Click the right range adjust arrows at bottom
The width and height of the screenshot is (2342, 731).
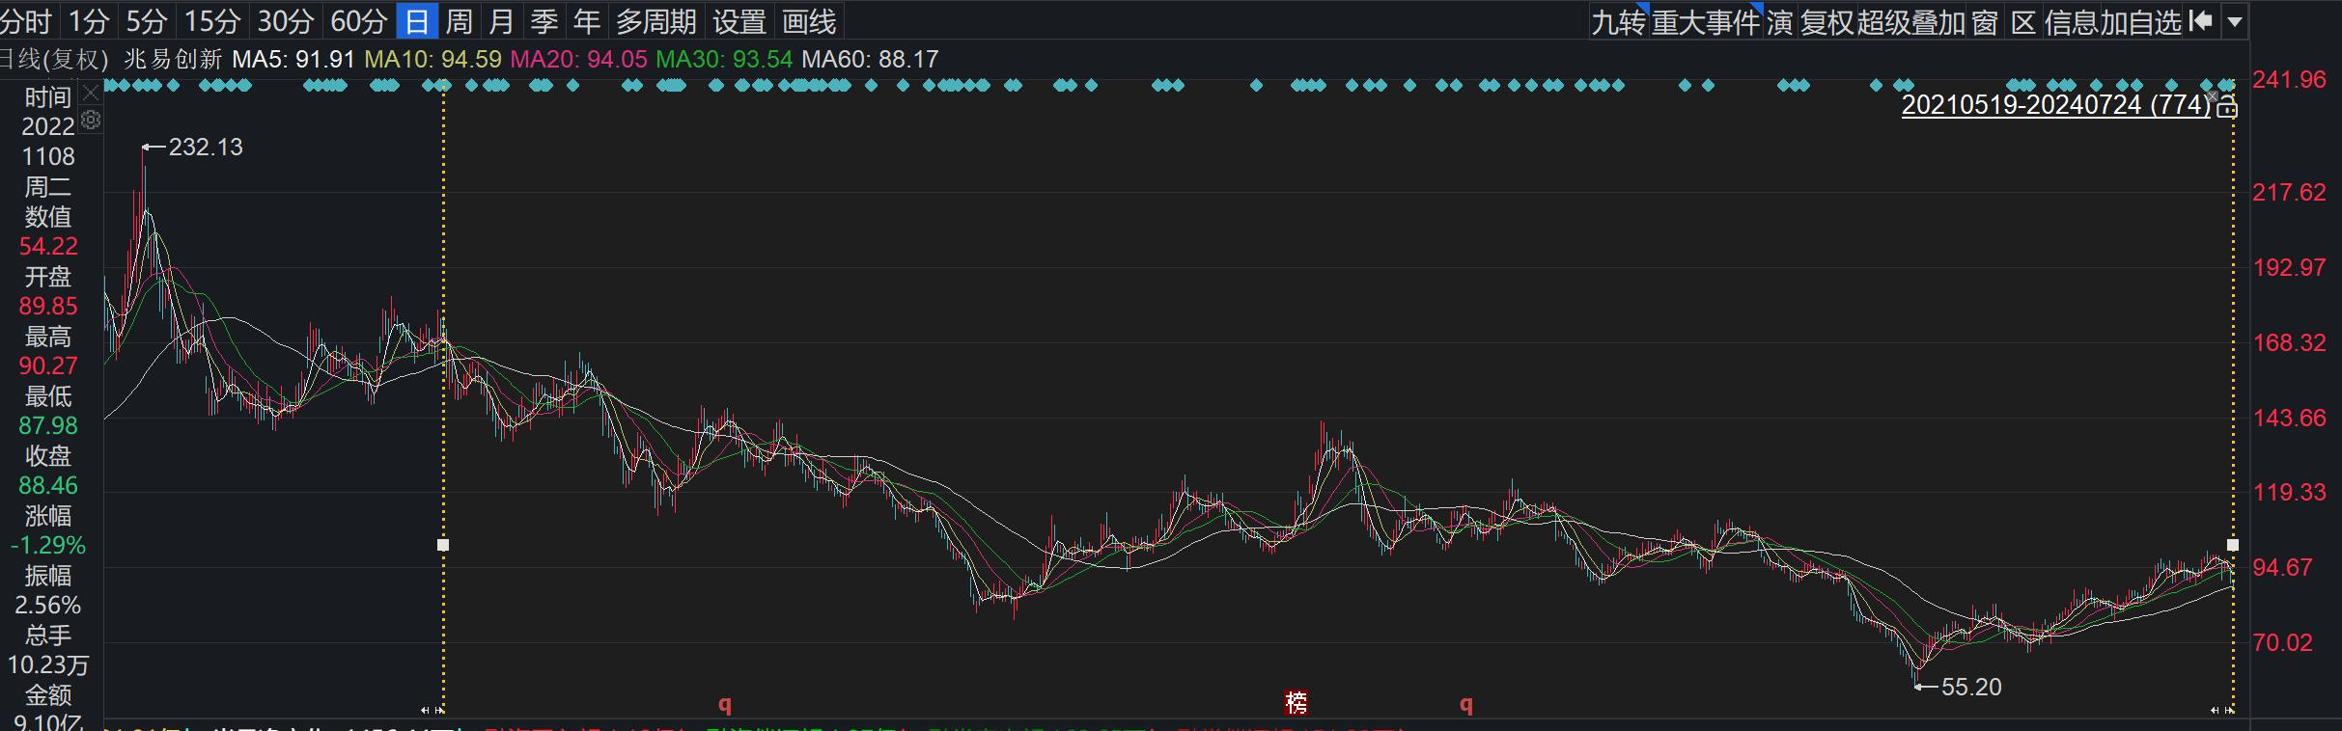(2221, 710)
